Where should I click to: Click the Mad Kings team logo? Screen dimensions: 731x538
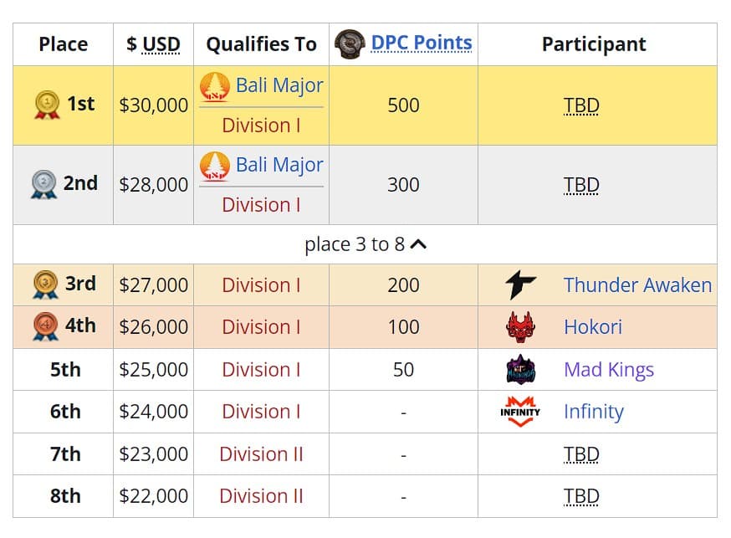tap(521, 370)
